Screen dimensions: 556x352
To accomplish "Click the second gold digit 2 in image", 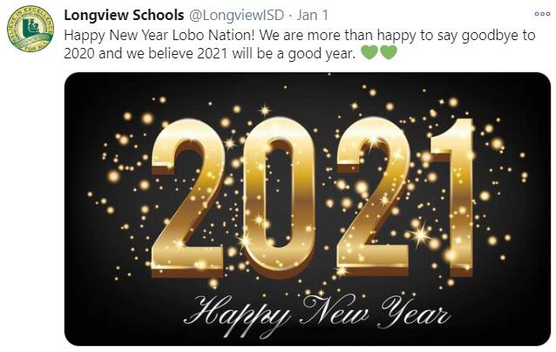I will click(373, 197).
